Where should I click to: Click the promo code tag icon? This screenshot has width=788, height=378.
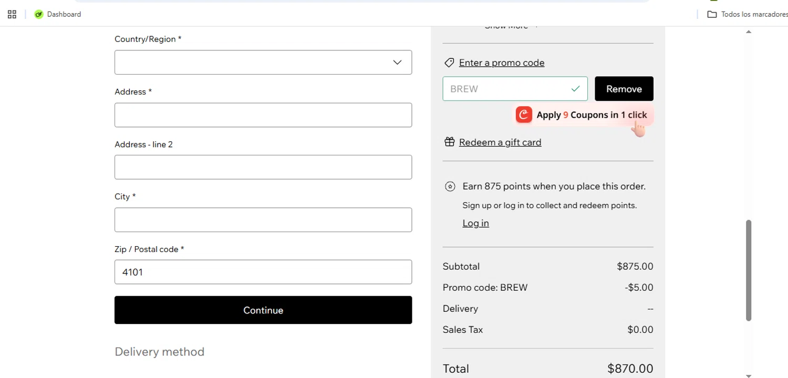[x=449, y=63]
